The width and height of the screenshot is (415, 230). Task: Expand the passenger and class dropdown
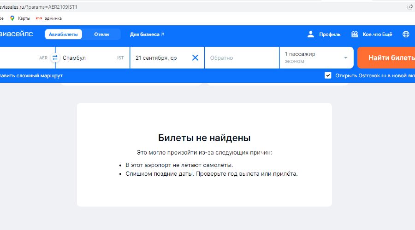pyautogui.click(x=345, y=58)
